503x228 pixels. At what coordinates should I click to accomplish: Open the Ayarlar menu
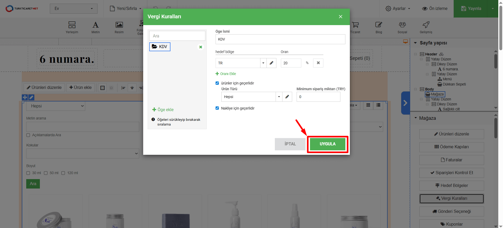click(x=398, y=9)
